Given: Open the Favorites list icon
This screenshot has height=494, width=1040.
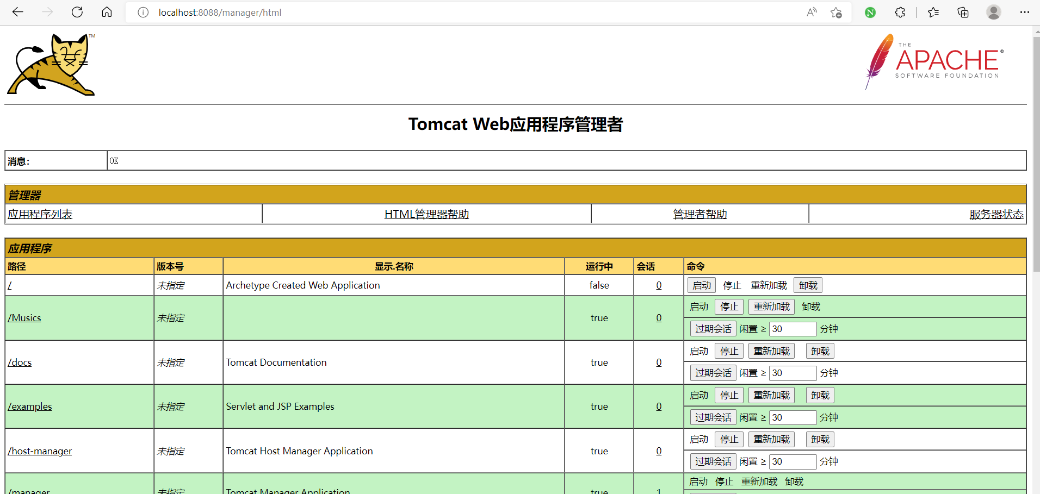Looking at the screenshot, I should [933, 12].
